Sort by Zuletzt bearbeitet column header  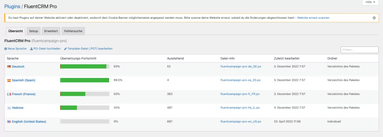click(x=287, y=58)
